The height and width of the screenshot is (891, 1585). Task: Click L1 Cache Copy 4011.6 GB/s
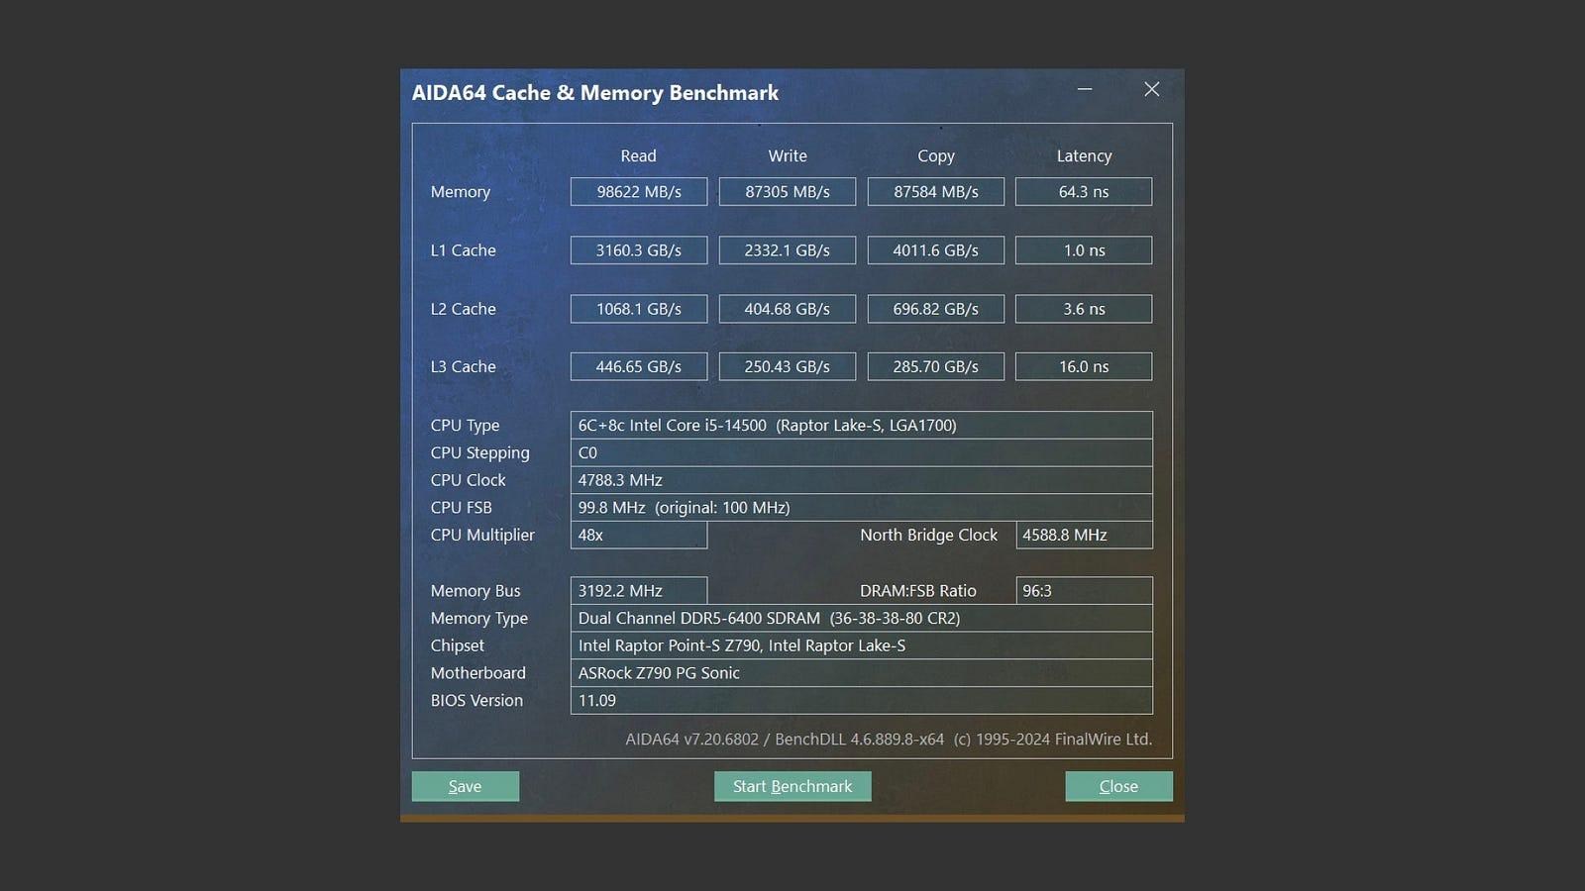click(x=936, y=249)
